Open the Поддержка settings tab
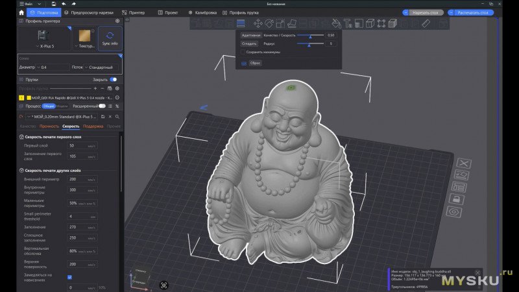This screenshot has width=519, height=292. coord(93,126)
